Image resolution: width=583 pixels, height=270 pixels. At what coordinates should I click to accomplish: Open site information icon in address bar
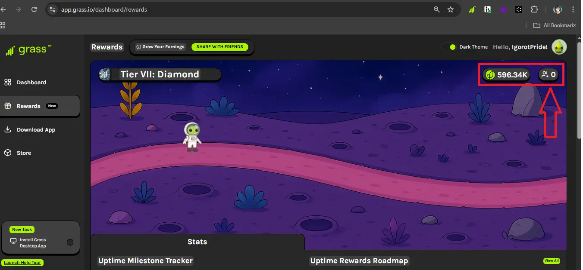pos(53,9)
